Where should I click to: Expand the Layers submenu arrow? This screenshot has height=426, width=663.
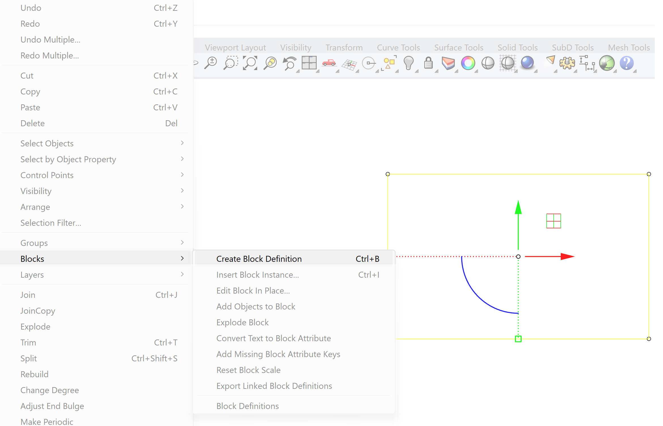(x=182, y=275)
